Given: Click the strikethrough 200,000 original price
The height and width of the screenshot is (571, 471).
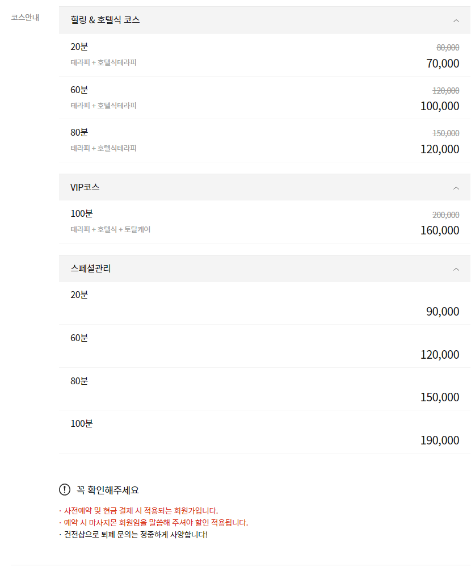Looking at the screenshot, I should [445, 215].
